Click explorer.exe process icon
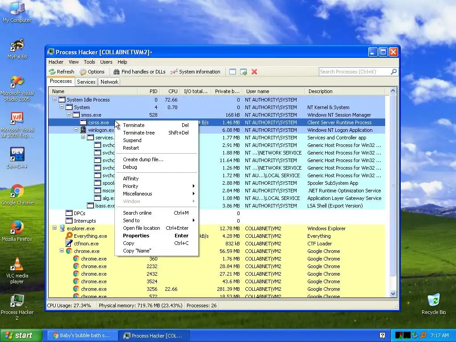 (62, 228)
